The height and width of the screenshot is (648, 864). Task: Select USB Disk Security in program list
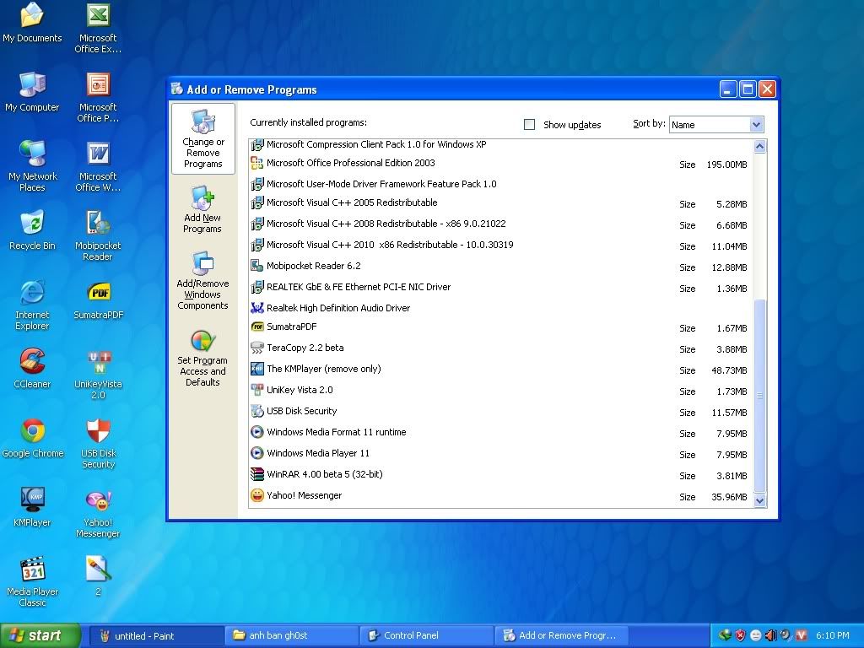pos(500,411)
